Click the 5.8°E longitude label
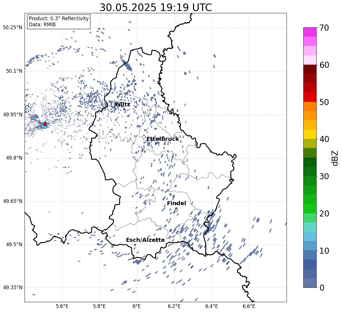 pos(99,306)
